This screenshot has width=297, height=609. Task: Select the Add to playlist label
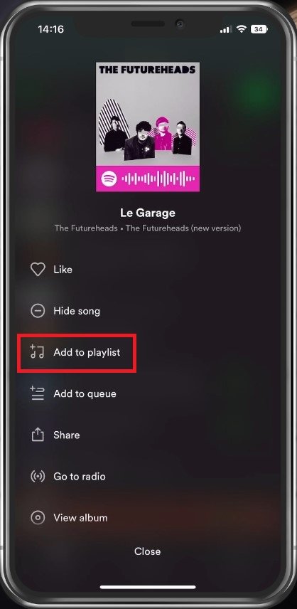(x=87, y=353)
